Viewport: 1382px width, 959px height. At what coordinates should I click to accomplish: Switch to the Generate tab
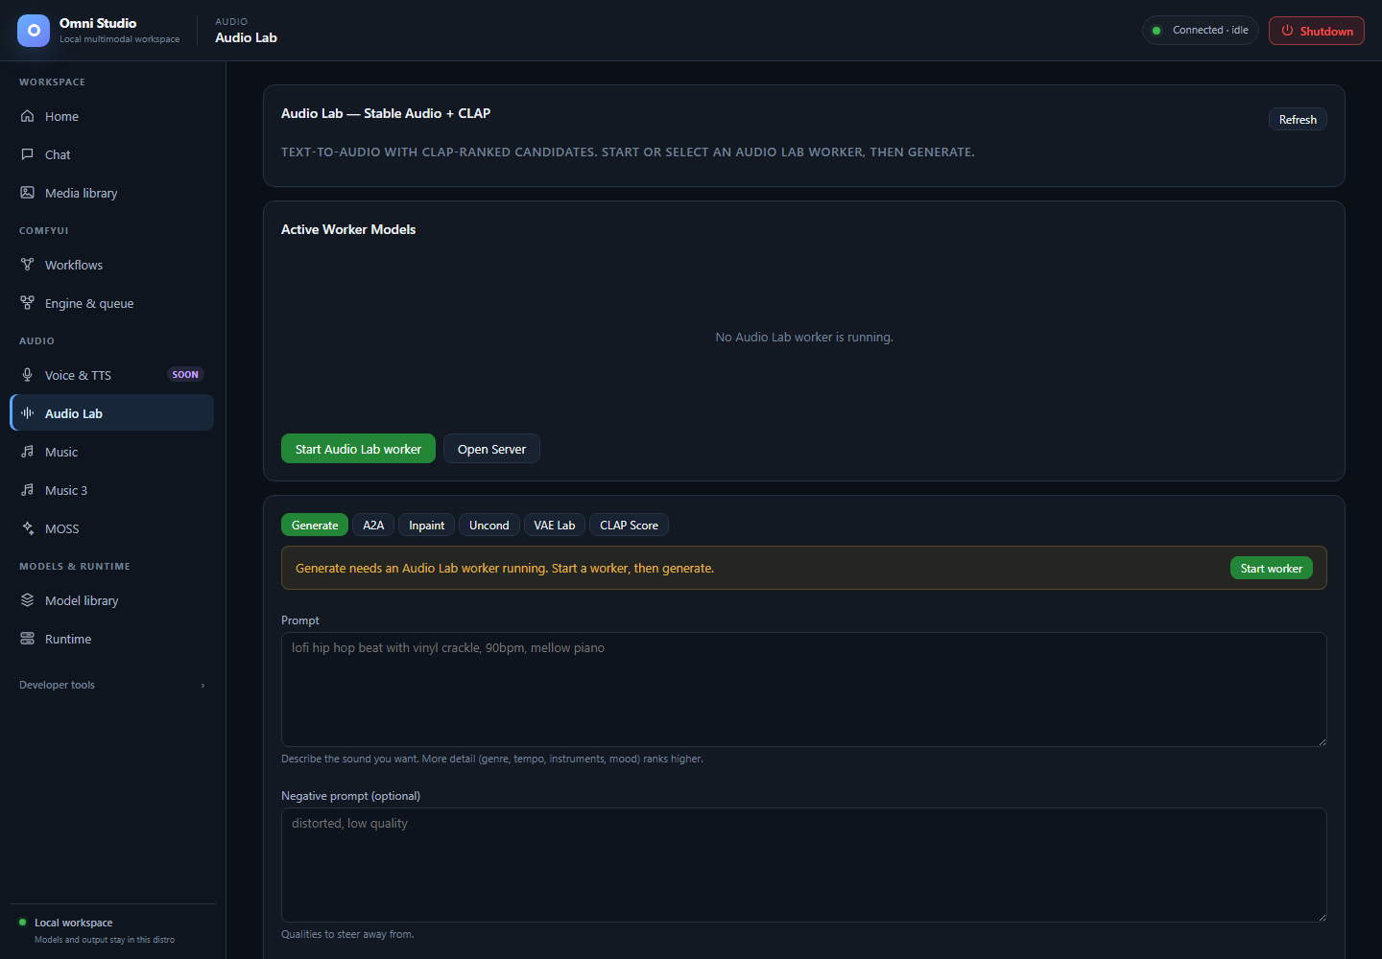(315, 526)
